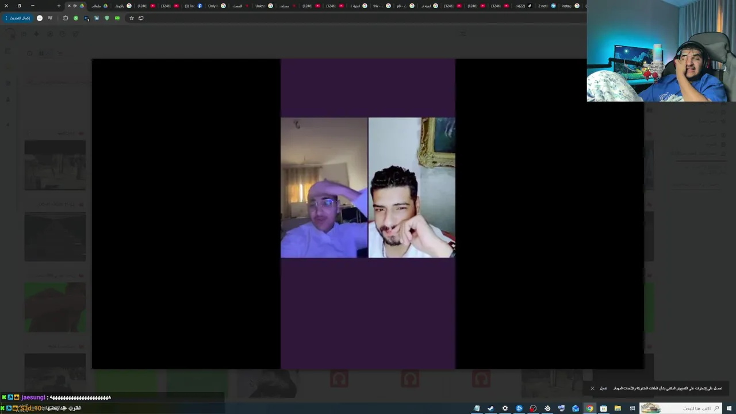The width and height of the screenshot is (736, 414).
Task: Click the Google Drive icon on active tab
Action: (82, 6)
